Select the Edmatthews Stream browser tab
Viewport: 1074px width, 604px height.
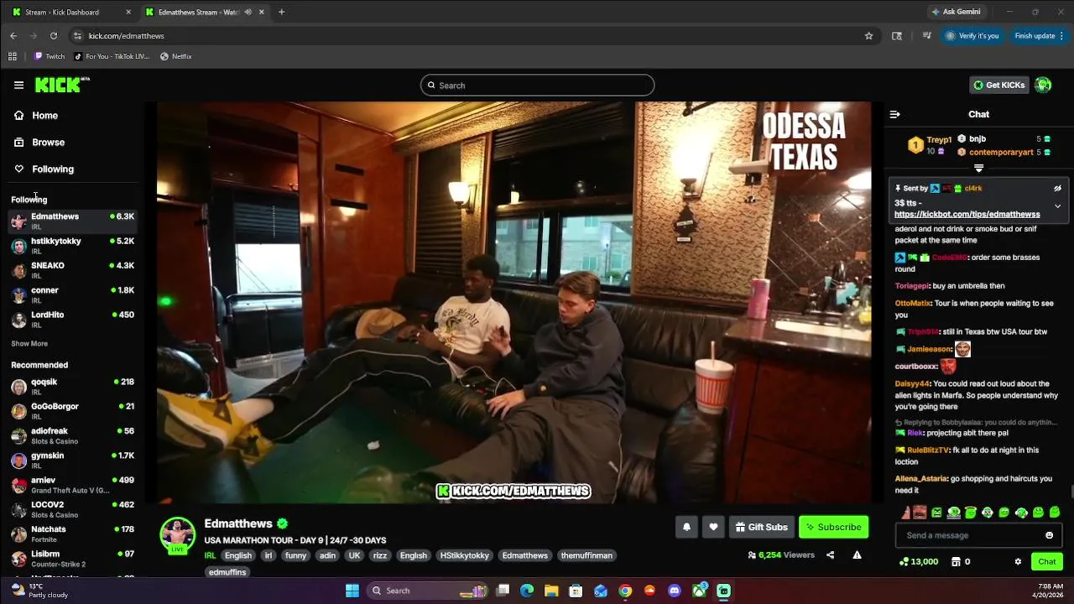(205, 12)
